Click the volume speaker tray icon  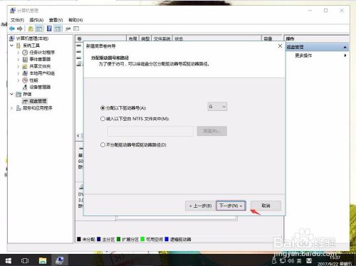pos(290,261)
